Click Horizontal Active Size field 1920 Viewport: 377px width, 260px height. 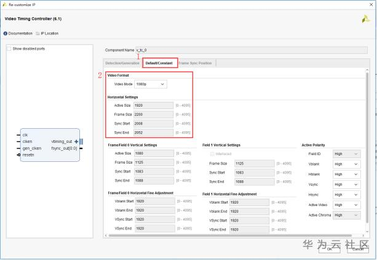(153, 105)
